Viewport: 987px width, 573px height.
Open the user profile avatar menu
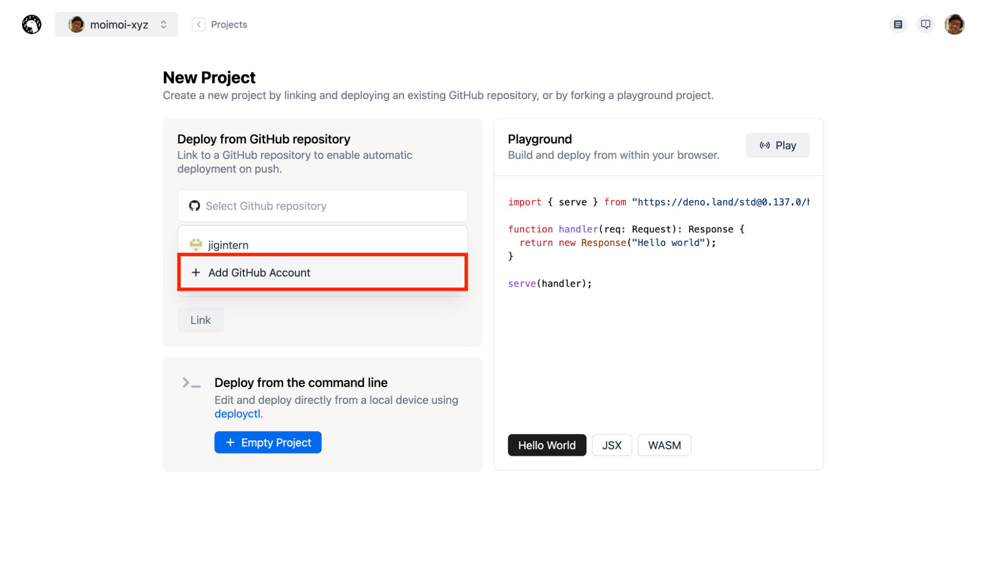[954, 24]
